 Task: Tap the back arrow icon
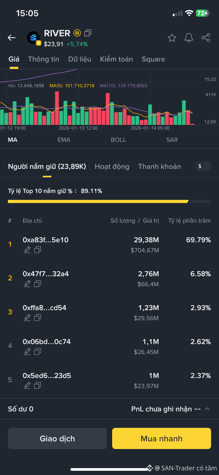(12, 38)
